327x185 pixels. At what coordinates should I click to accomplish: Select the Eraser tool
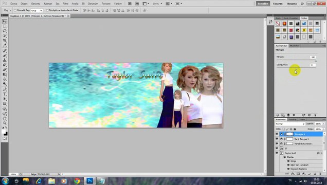tap(5, 69)
